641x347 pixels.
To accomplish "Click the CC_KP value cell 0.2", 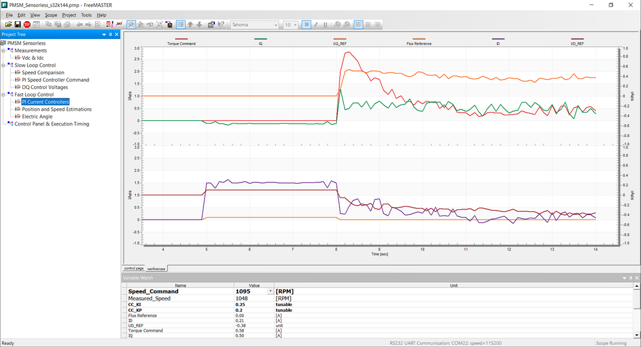I will [254, 311].
